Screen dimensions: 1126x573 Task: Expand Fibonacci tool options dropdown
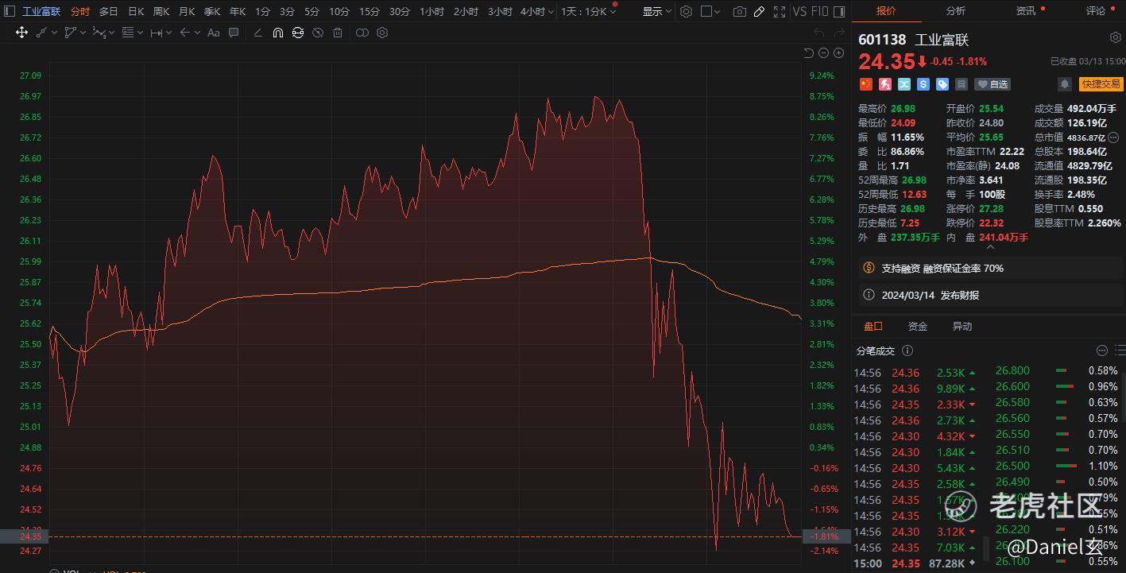coord(139,33)
